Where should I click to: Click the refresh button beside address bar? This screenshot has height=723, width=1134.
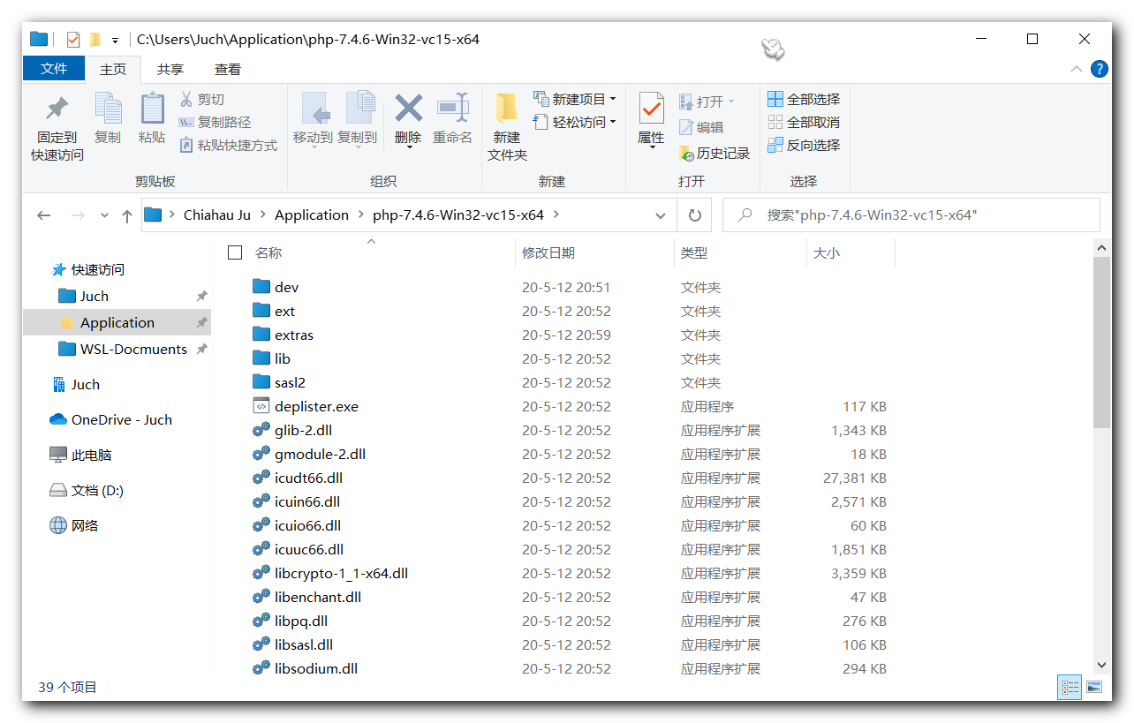click(x=695, y=215)
